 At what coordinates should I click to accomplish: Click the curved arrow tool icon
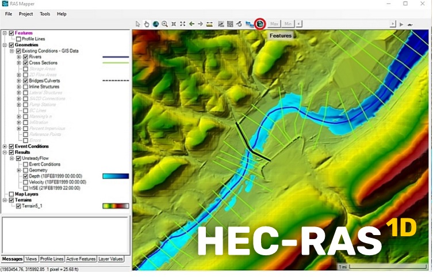239,24
